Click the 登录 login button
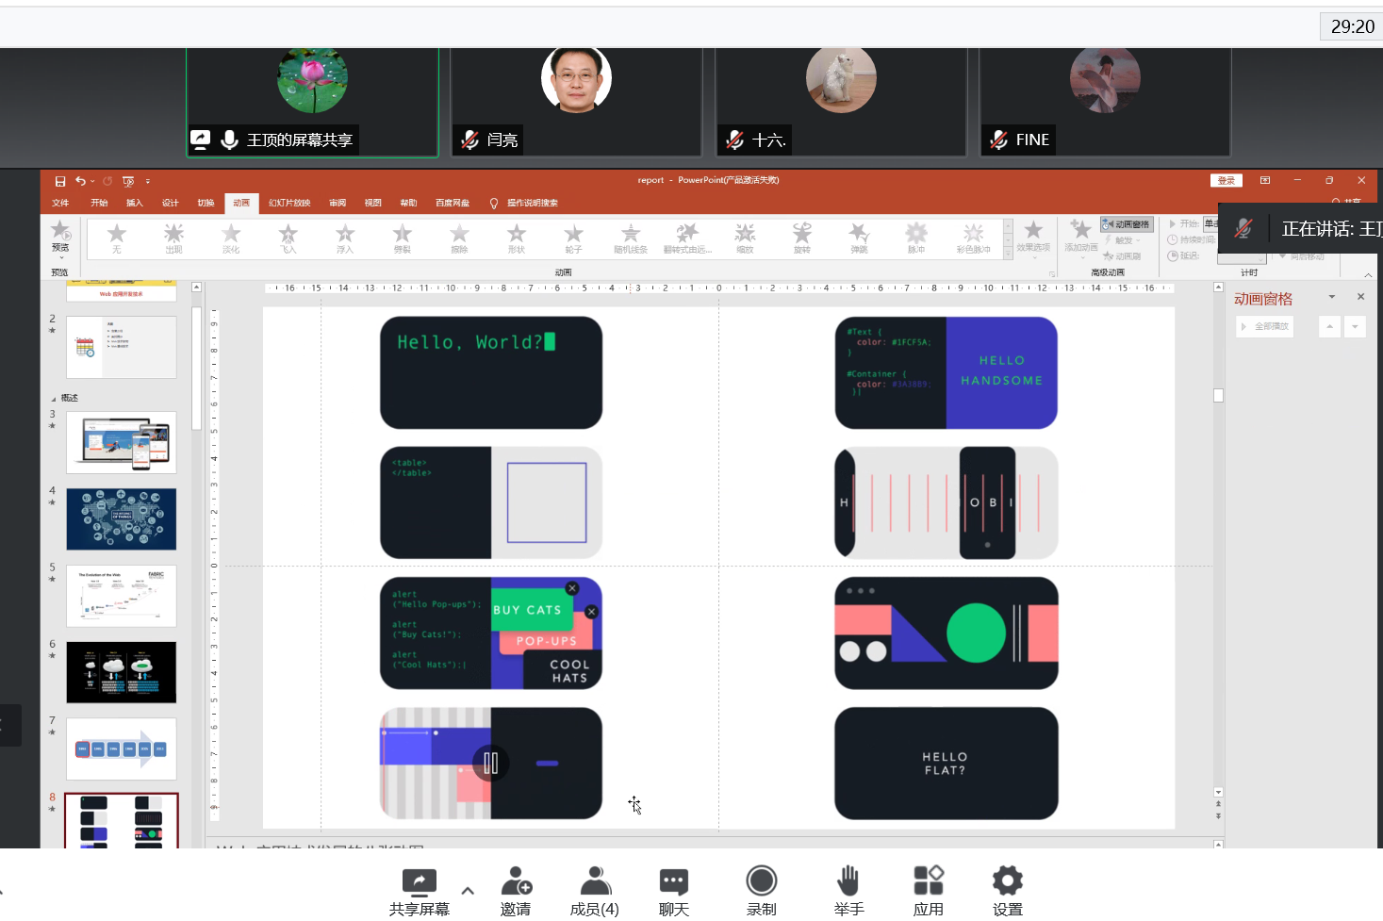Viewport: 1383px width, 921px height. coord(1226,181)
